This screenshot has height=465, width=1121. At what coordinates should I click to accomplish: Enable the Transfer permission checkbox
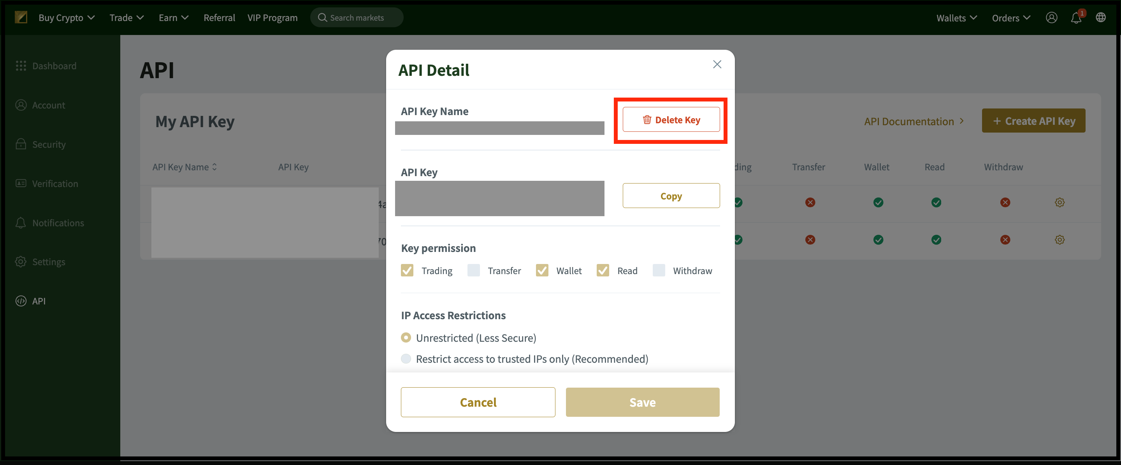tap(473, 270)
